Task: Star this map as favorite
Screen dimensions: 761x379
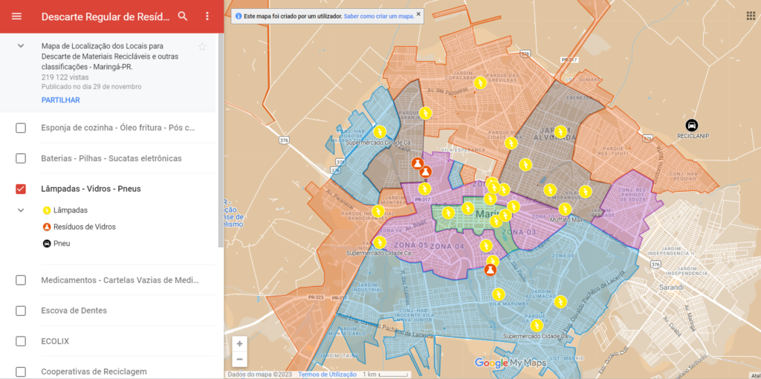Action: (202, 47)
